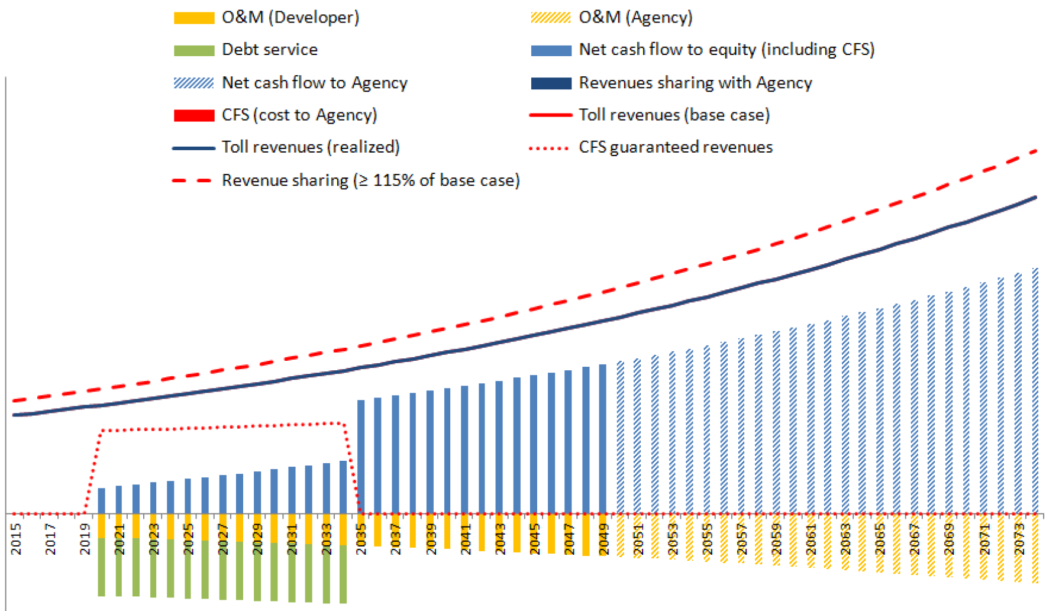Click the Revenue sharing dashed line sample
The image size is (1059, 611).
tap(193, 180)
